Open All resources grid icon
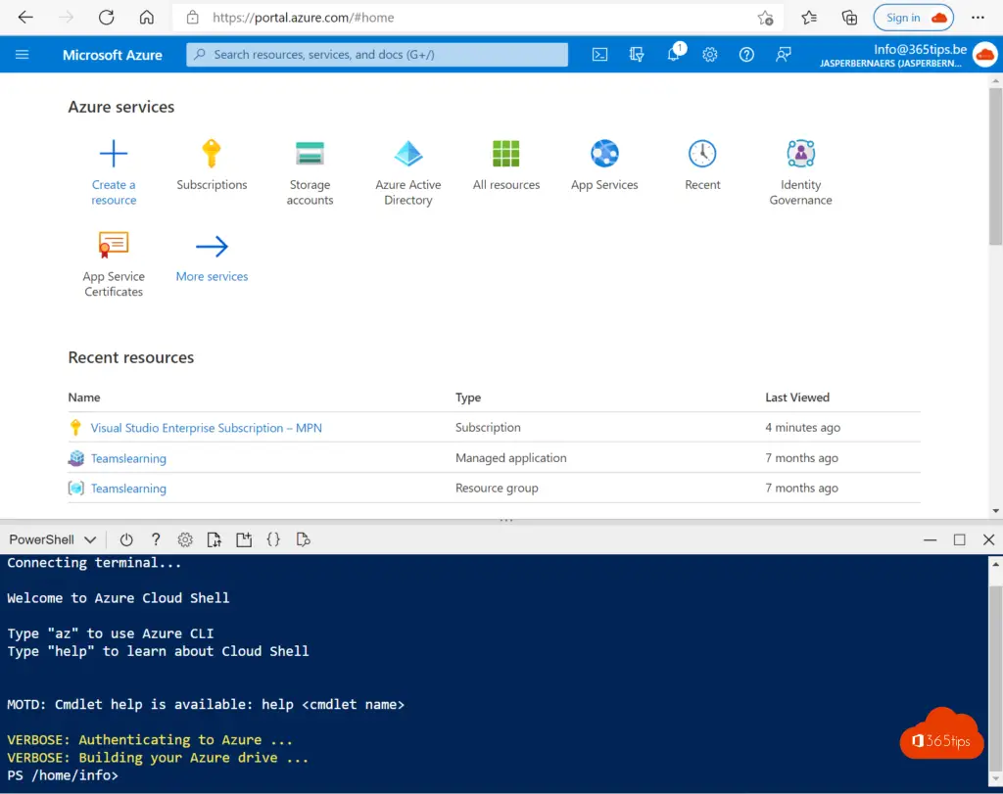 [x=506, y=154]
